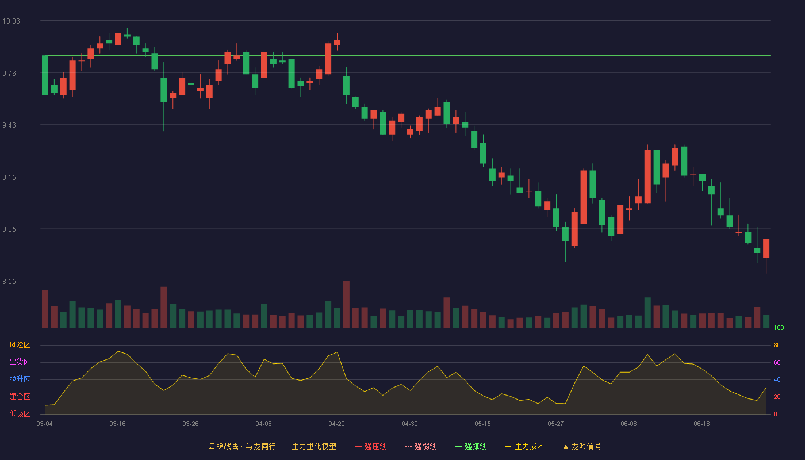
Task: Click the 03-16 date label
Action: tap(117, 424)
